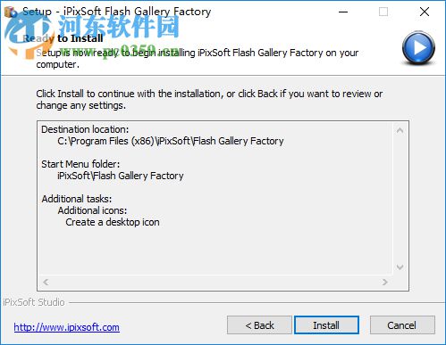Click the 'iPixSoft Studio' label
The width and height of the screenshot is (446, 345).
coord(34,302)
